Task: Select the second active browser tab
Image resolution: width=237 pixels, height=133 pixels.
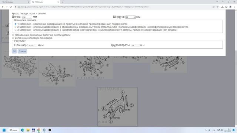Action: point(45,2)
